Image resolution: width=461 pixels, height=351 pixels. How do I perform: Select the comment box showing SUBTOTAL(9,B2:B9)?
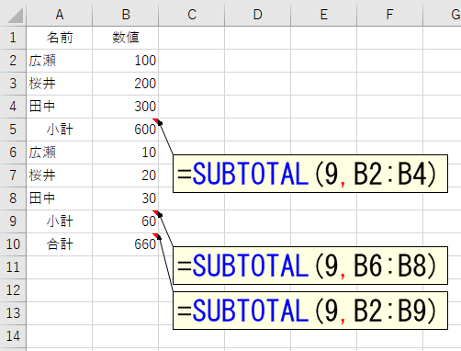click(x=310, y=311)
